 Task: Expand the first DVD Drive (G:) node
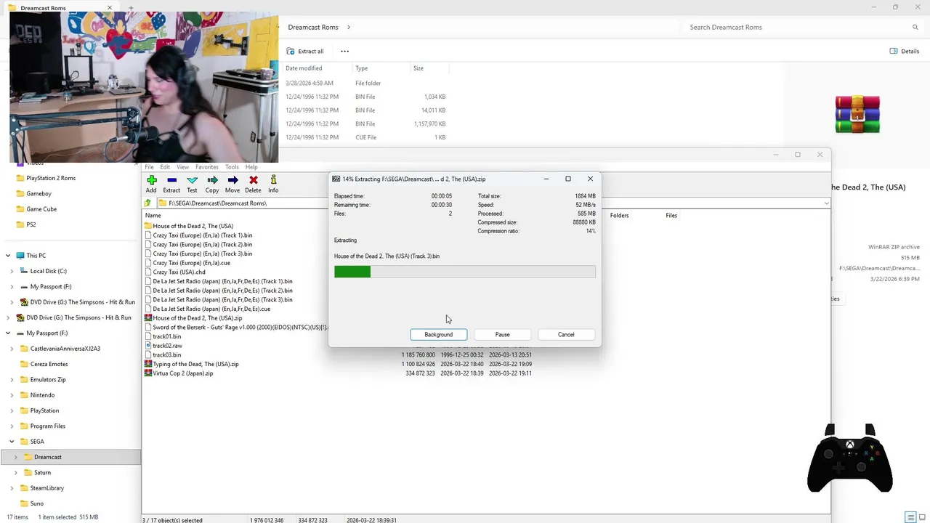[x=12, y=302]
